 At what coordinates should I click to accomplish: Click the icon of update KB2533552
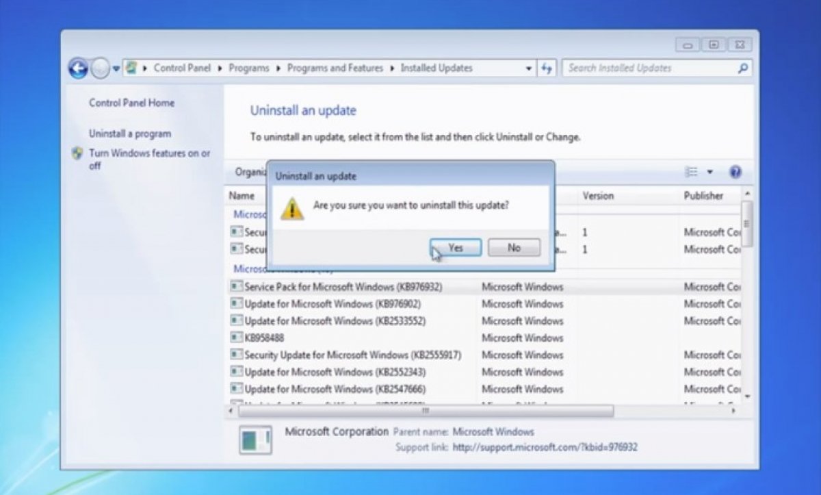pyautogui.click(x=237, y=321)
